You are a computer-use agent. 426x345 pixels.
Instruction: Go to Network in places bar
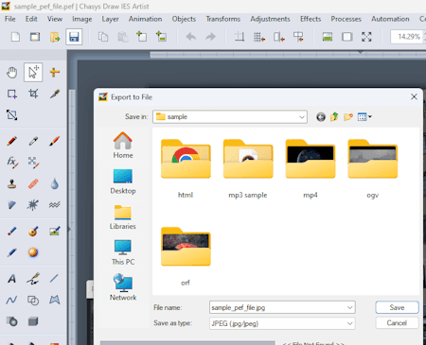click(x=123, y=287)
